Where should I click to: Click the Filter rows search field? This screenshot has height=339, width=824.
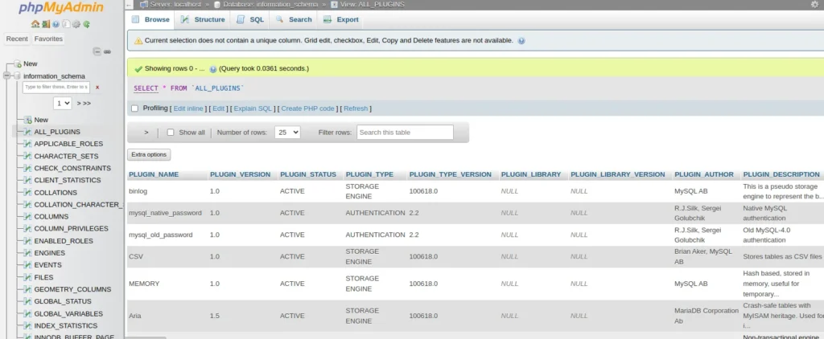pos(405,133)
